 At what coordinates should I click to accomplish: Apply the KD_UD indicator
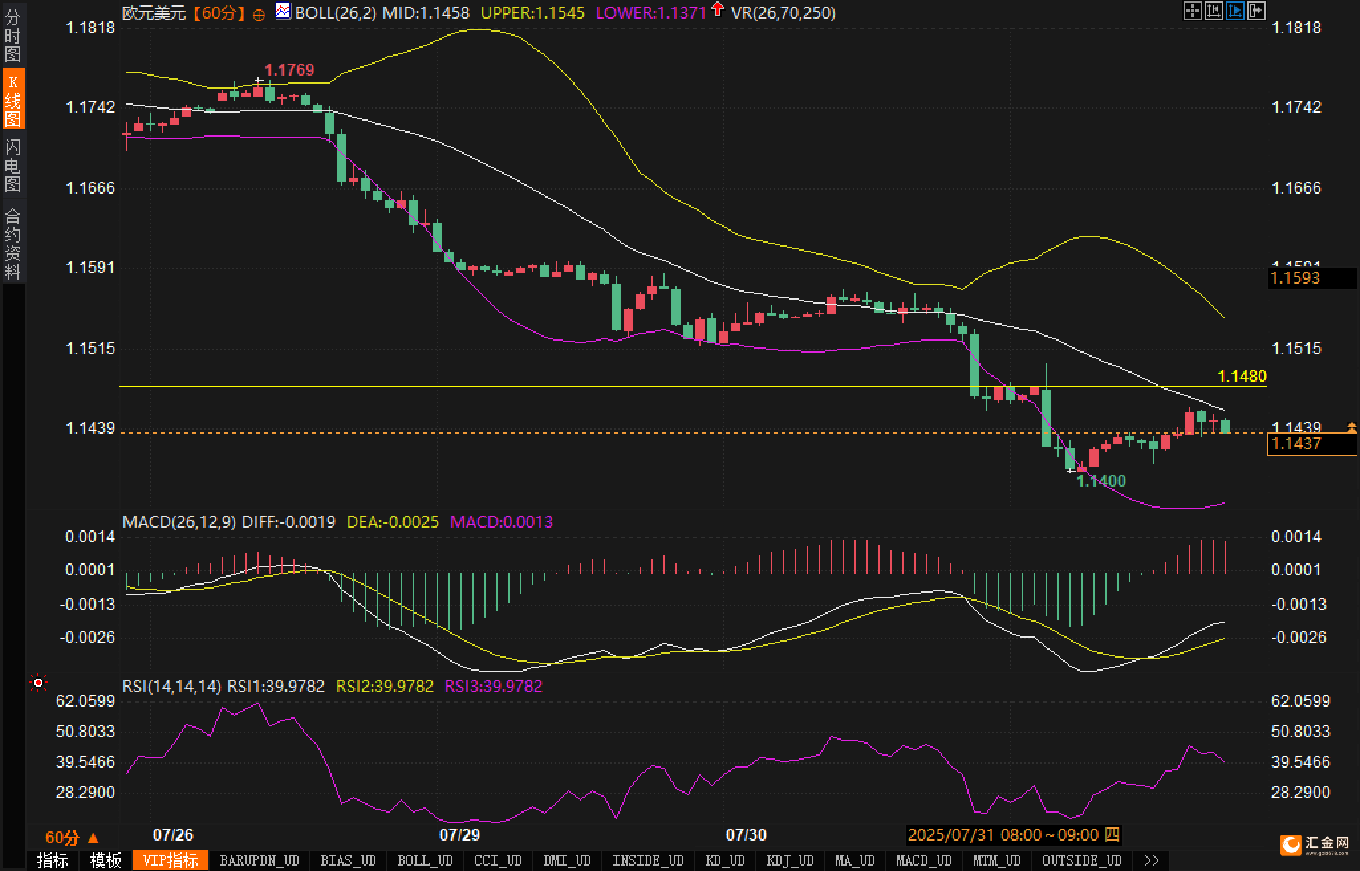(725, 860)
